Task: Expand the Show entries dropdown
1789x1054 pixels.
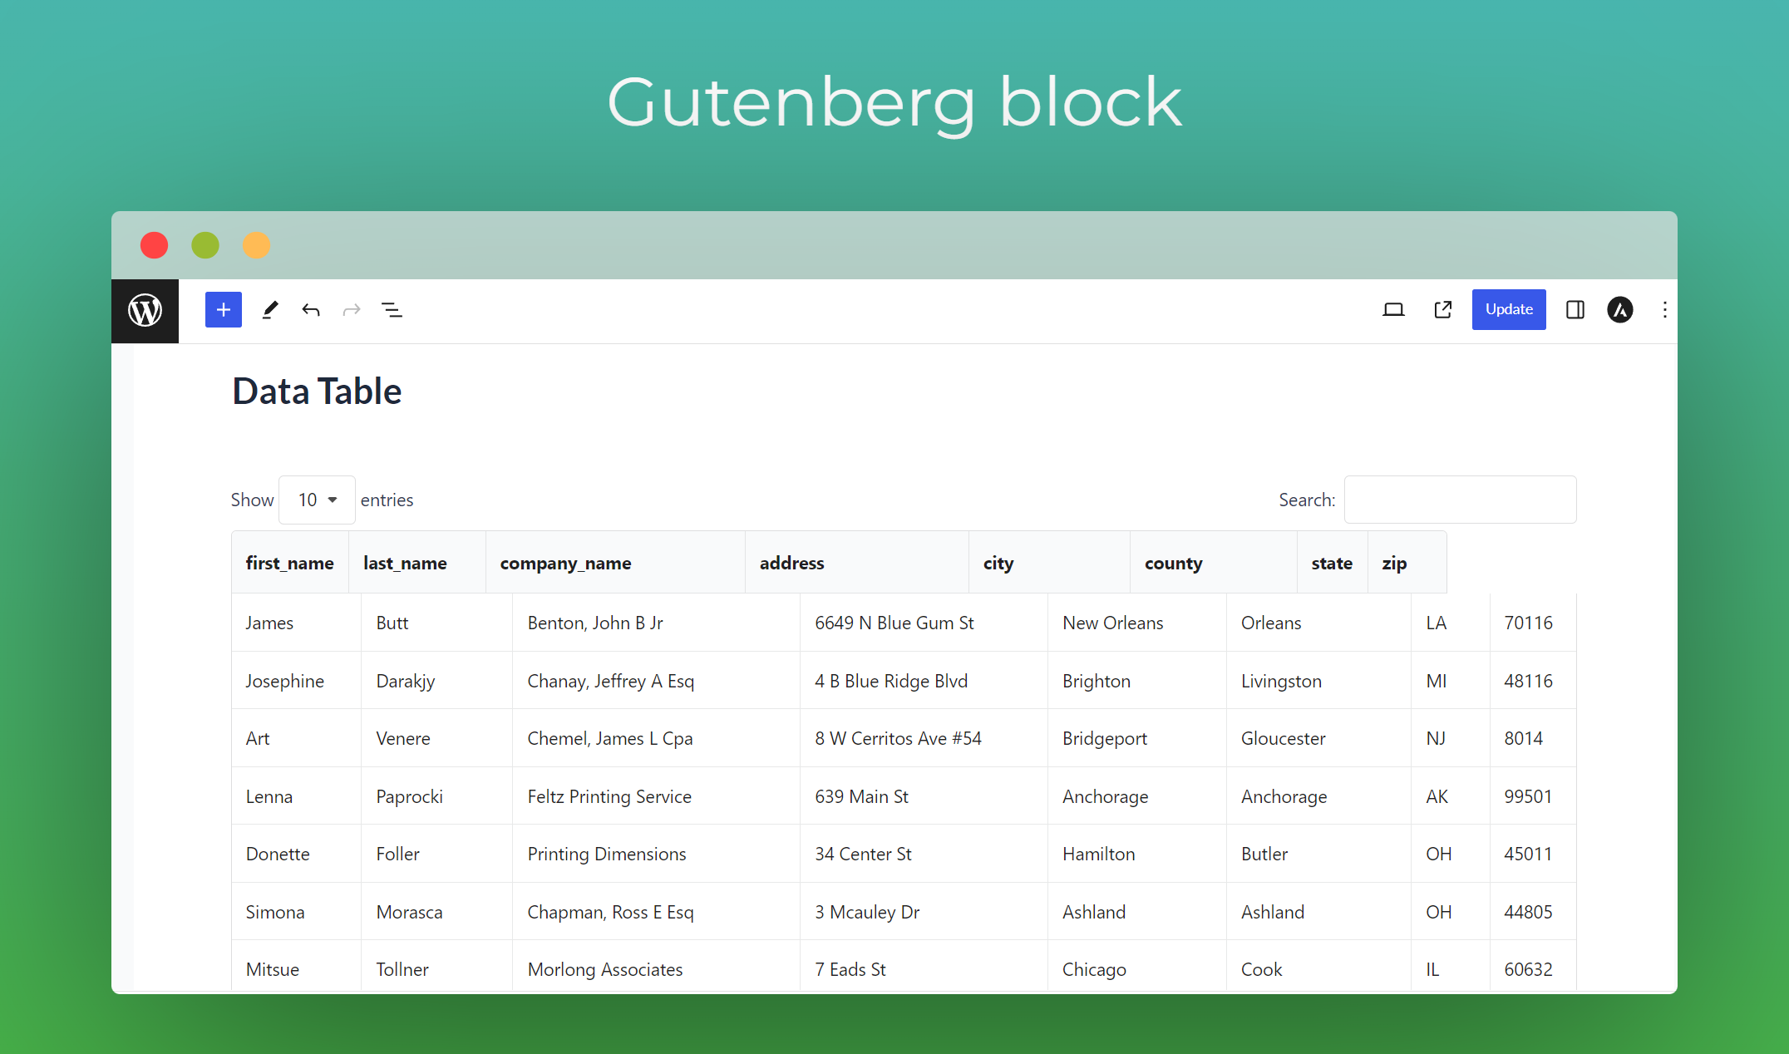Action: [315, 498]
